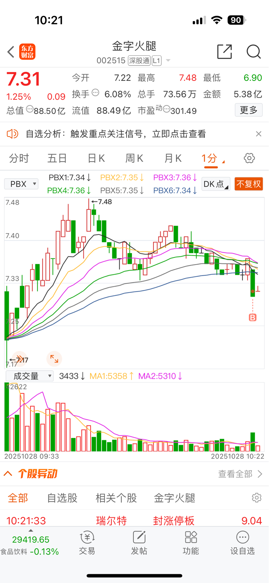The height and width of the screenshot is (583, 269).
Task: Tap the L1 level badge
Action: [x=156, y=61]
